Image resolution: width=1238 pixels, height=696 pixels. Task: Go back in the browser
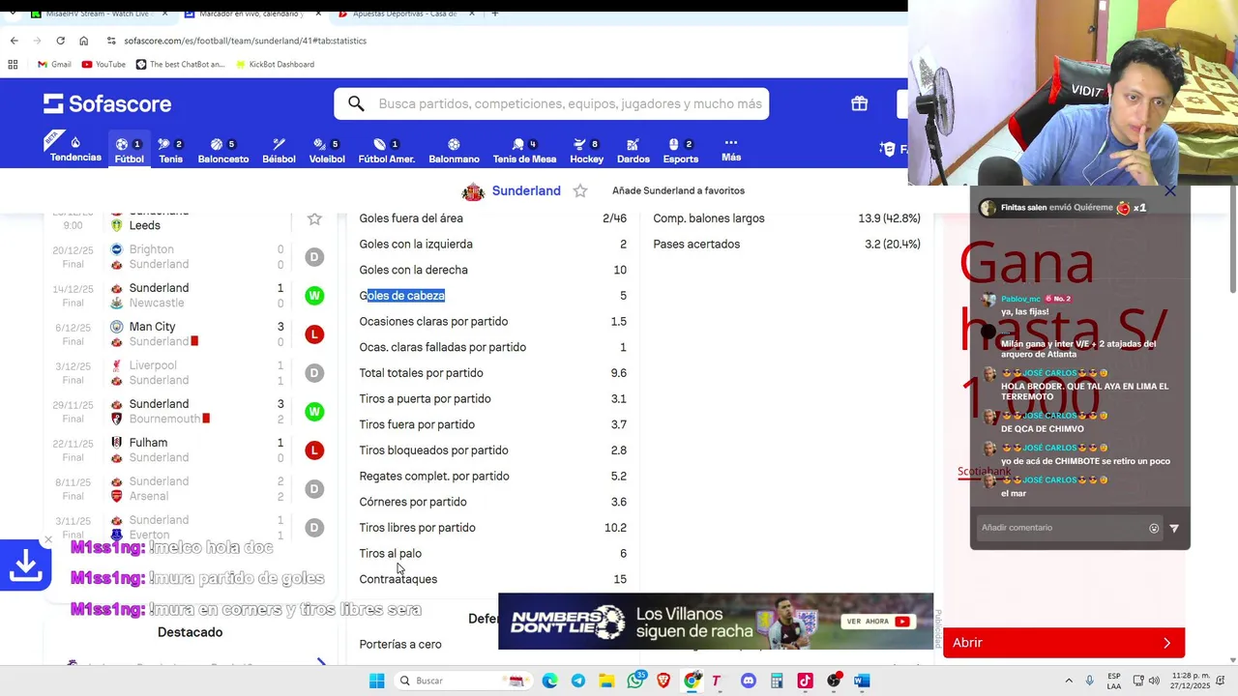coord(14,41)
